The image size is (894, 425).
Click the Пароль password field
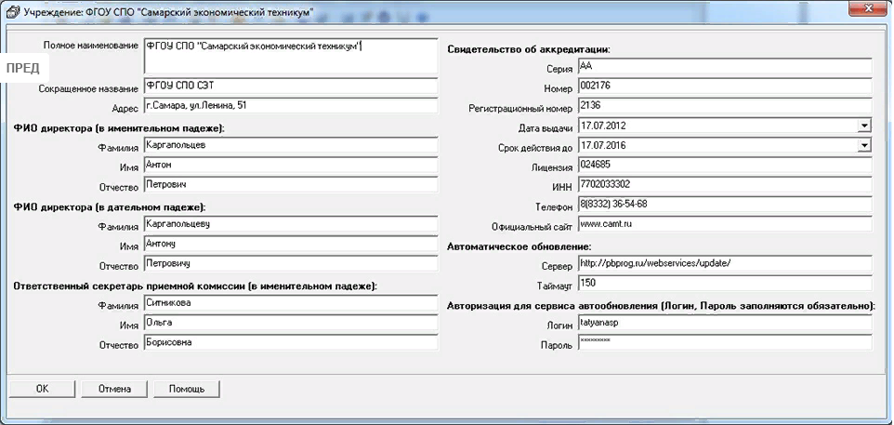coord(724,342)
